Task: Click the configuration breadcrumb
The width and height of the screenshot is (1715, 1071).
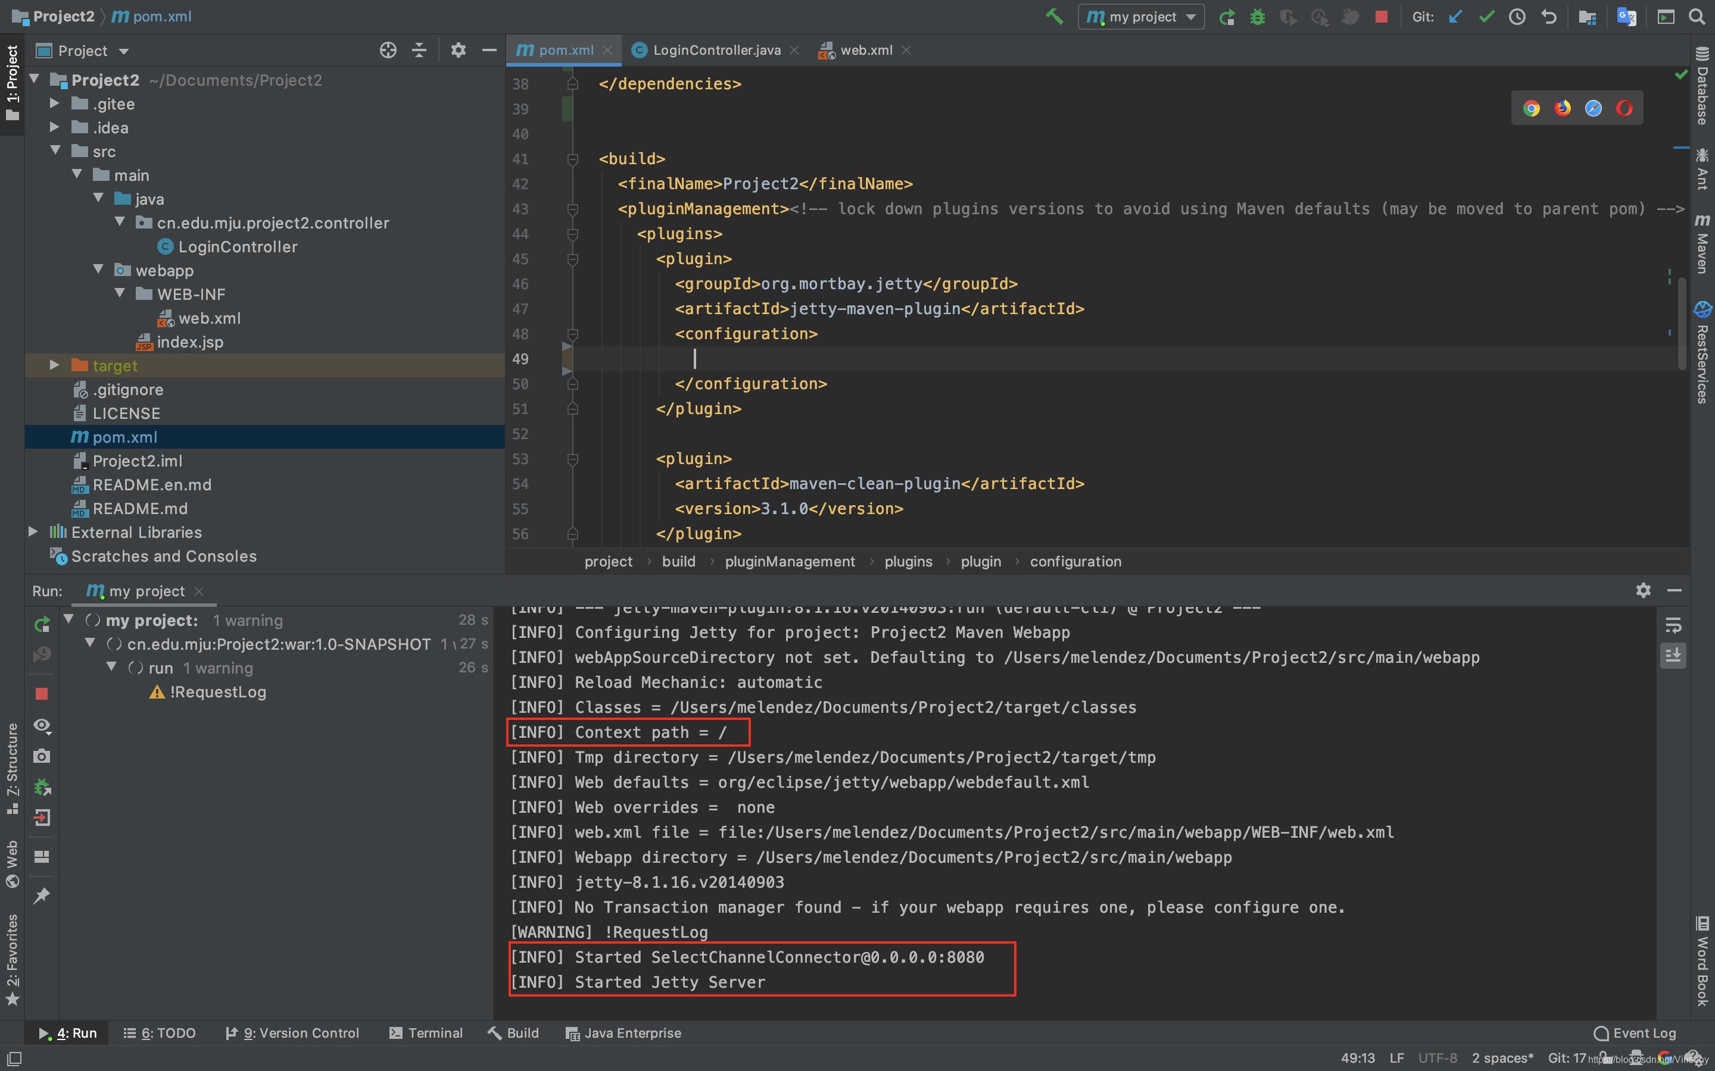Action: point(1075,562)
